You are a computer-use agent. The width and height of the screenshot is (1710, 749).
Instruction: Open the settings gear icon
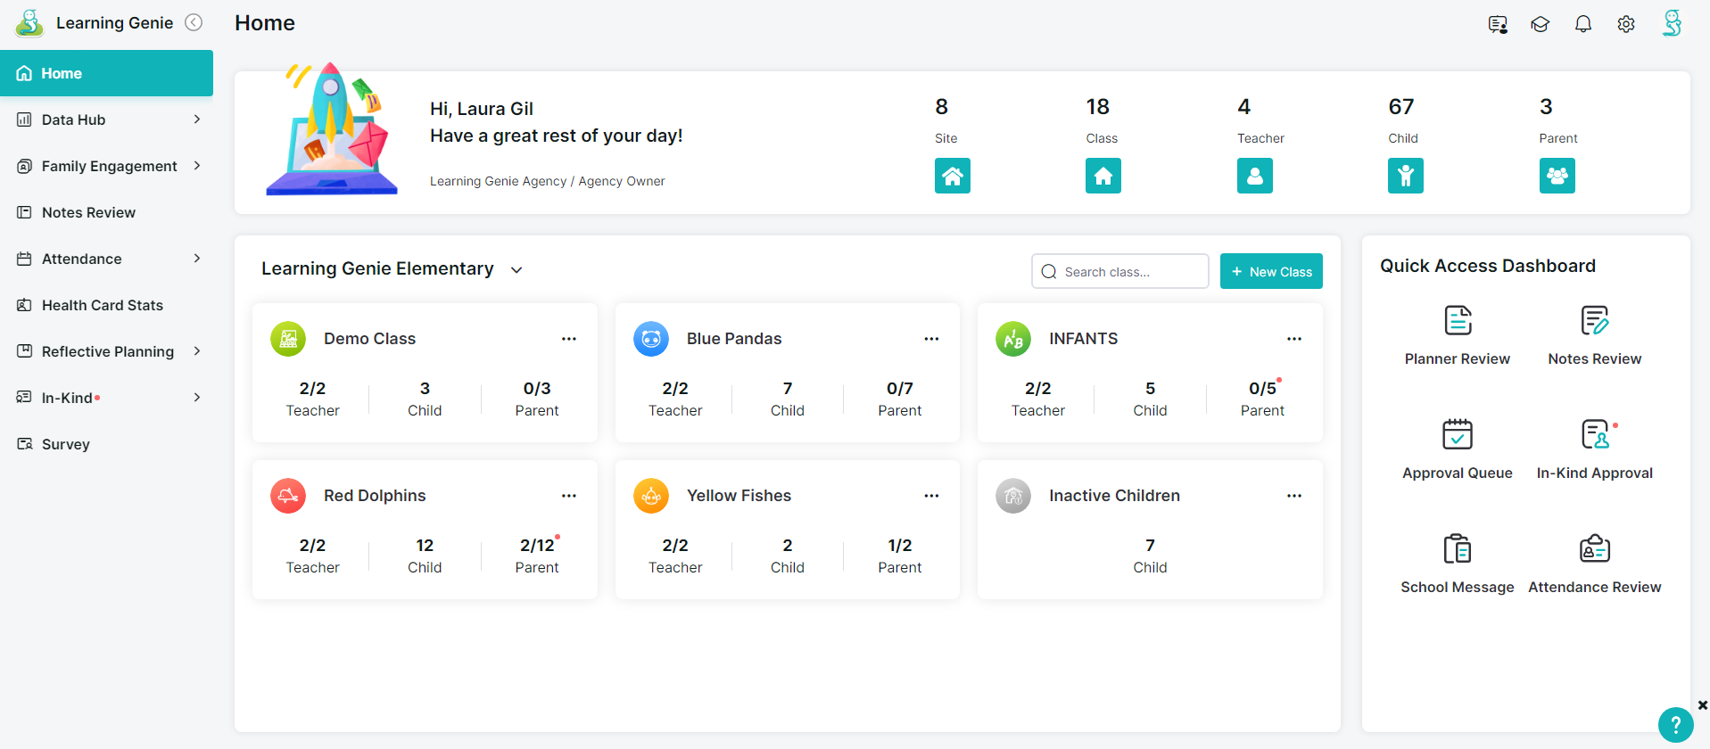point(1626,24)
